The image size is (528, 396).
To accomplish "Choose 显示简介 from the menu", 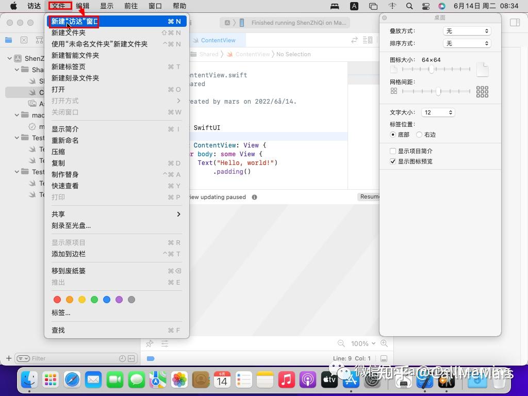I will 117,129.
